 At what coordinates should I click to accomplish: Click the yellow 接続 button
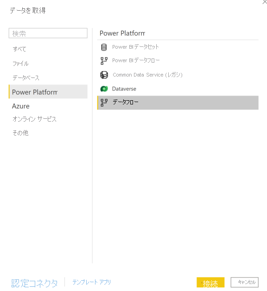point(210,283)
